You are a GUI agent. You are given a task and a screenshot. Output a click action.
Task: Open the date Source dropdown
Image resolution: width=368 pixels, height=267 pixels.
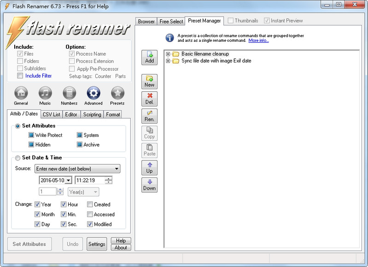point(77,169)
